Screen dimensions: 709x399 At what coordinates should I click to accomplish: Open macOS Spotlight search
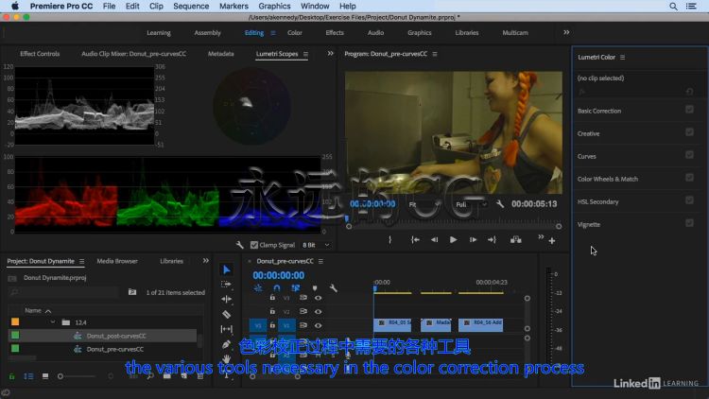pos(673,7)
